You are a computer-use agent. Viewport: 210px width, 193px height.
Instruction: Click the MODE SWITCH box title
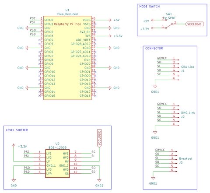pyautogui.click(x=150, y=7)
